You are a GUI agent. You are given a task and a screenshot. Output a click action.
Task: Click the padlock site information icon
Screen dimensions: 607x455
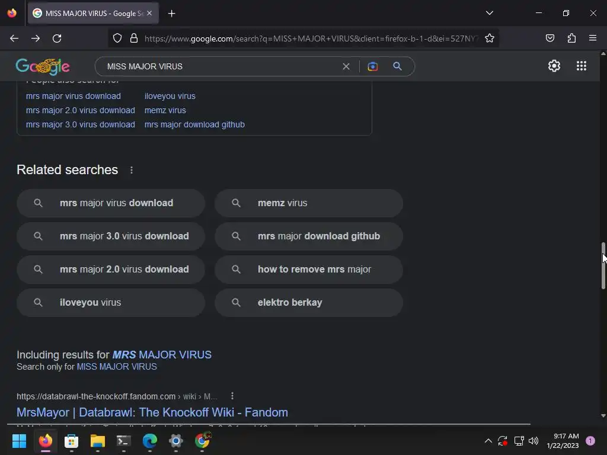pos(134,39)
